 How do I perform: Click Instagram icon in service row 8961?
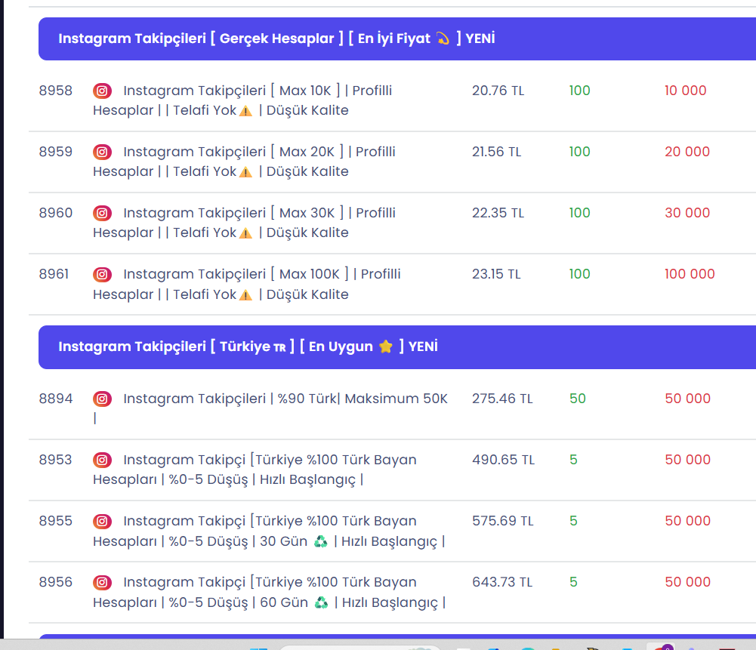102,274
